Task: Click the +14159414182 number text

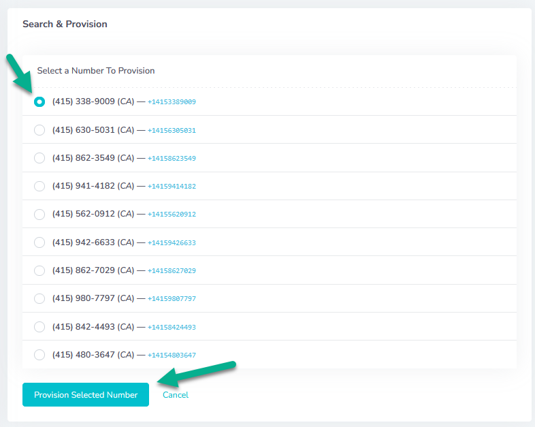Action: point(172,187)
